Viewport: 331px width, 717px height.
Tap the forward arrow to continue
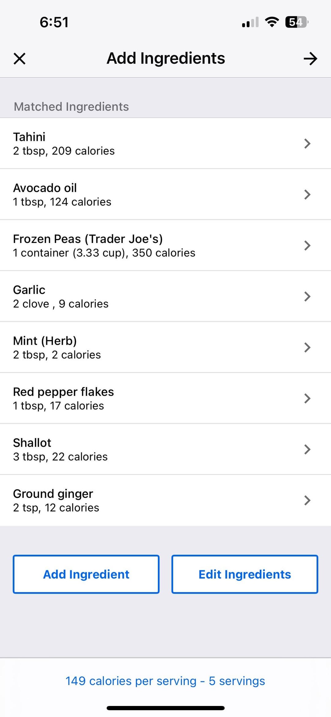[x=310, y=58]
